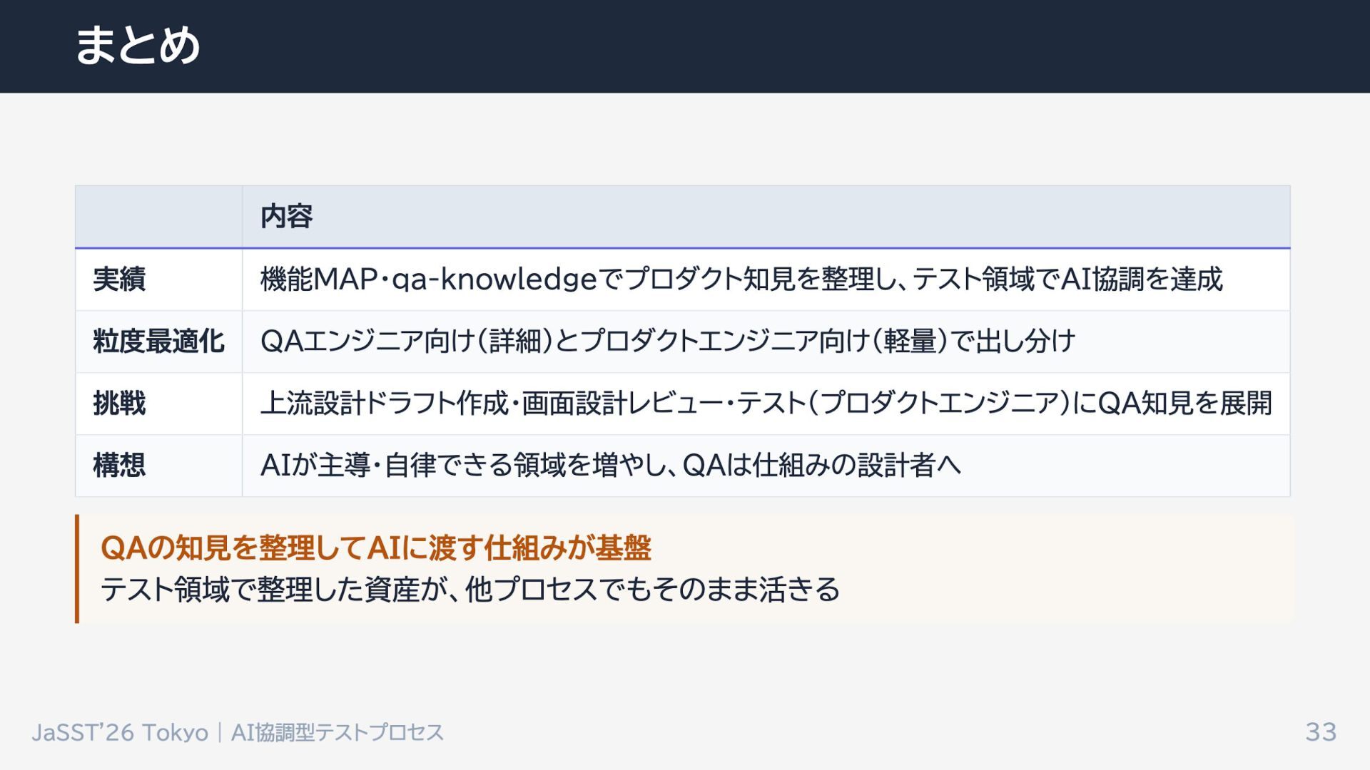Click the slide title まとめ
The image size is (1370, 770).
pos(137,46)
